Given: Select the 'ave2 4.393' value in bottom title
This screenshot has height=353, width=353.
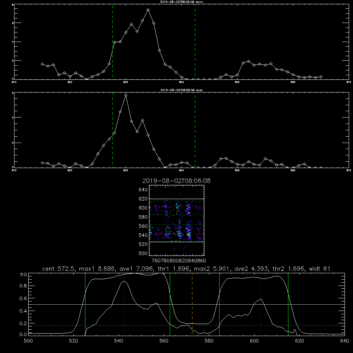Looking at the screenshot, I should tap(251, 269).
